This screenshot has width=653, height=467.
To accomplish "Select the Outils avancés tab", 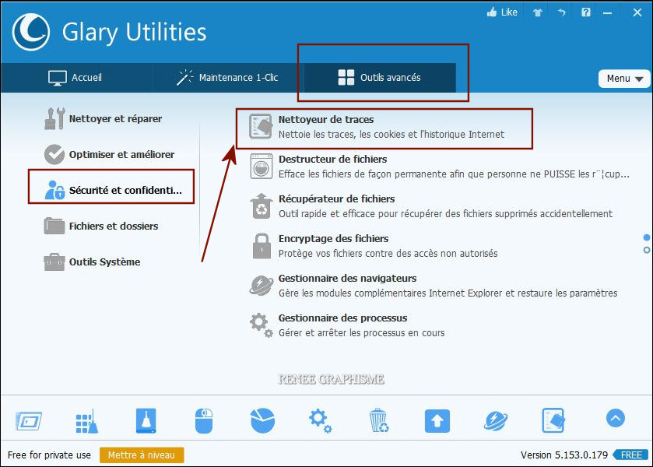I will (380, 78).
